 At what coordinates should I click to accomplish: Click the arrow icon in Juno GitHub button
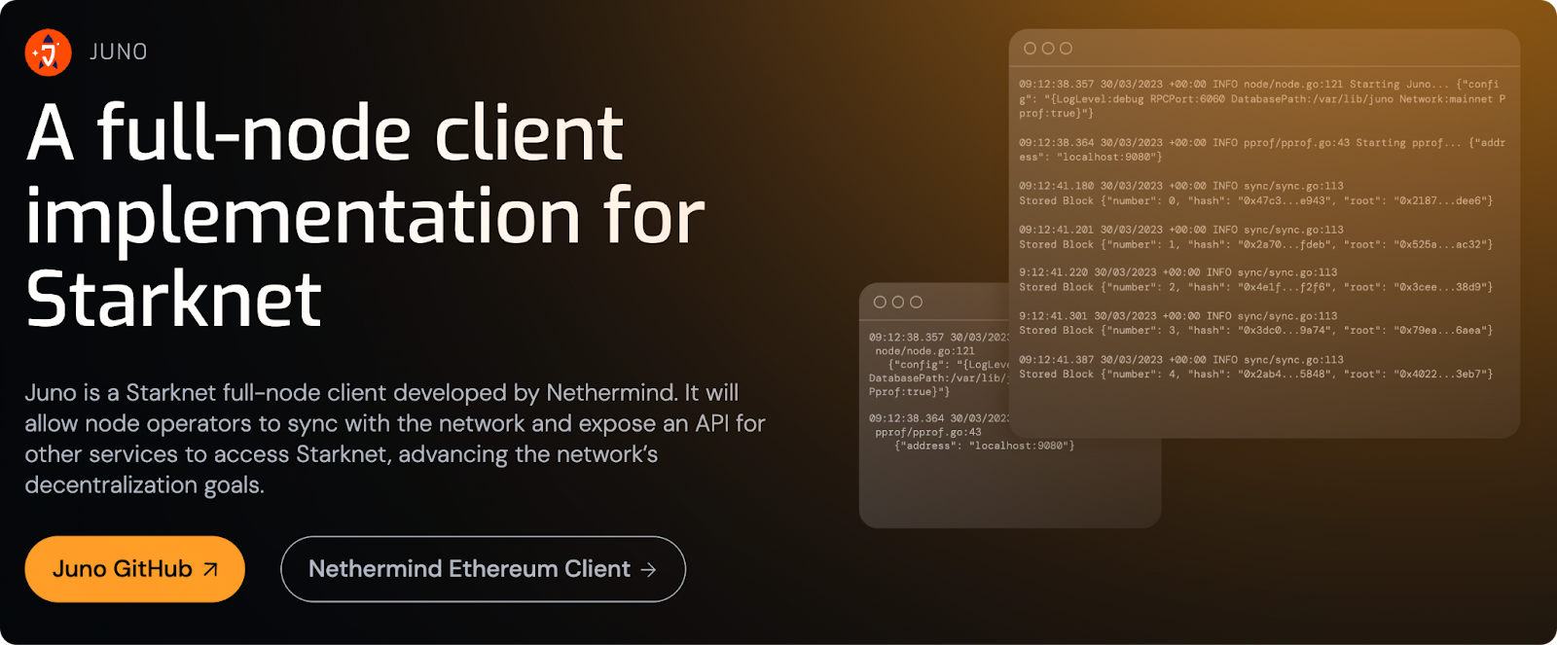coord(210,570)
